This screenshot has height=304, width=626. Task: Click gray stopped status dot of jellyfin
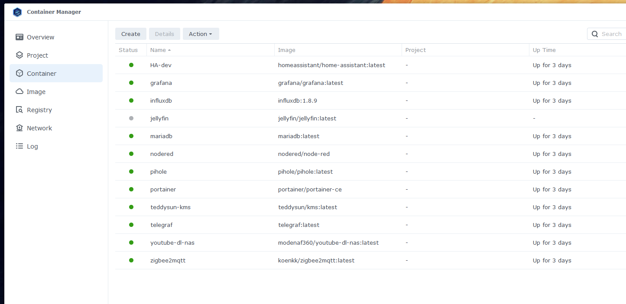131,118
